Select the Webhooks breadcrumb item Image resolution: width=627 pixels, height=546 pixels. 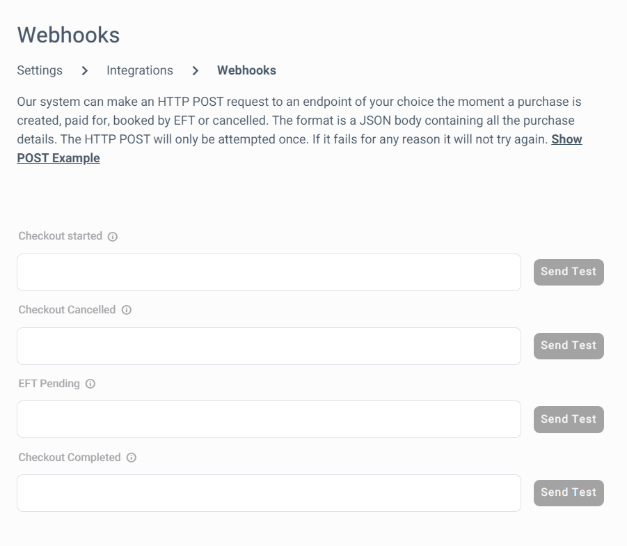coord(247,70)
